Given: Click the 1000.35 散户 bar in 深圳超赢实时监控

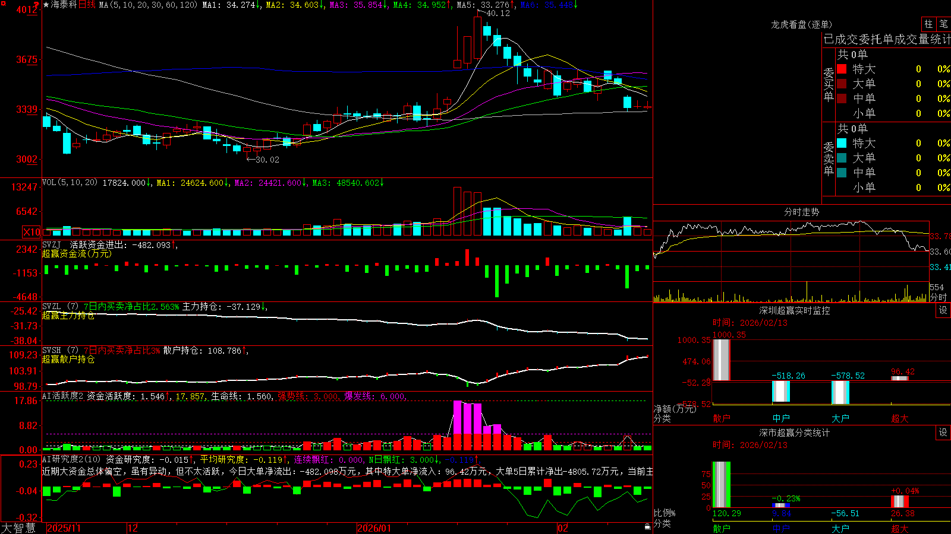Looking at the screenshot, I should [722, 360].
